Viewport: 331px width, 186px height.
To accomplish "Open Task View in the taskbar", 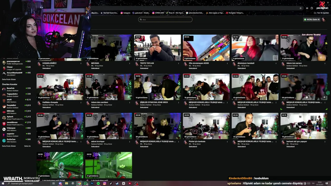I will point(54,183).
